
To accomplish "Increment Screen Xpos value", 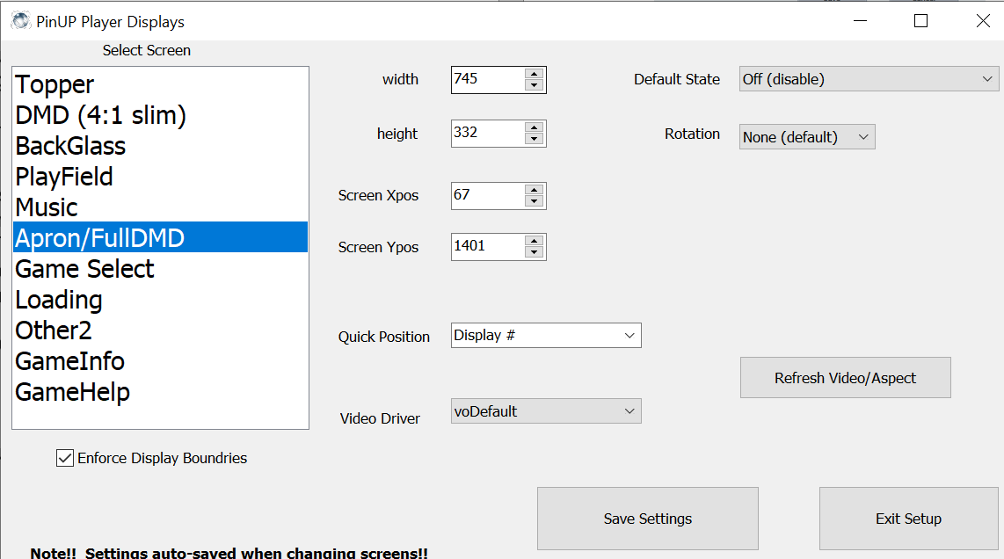I will pos(534,190).
